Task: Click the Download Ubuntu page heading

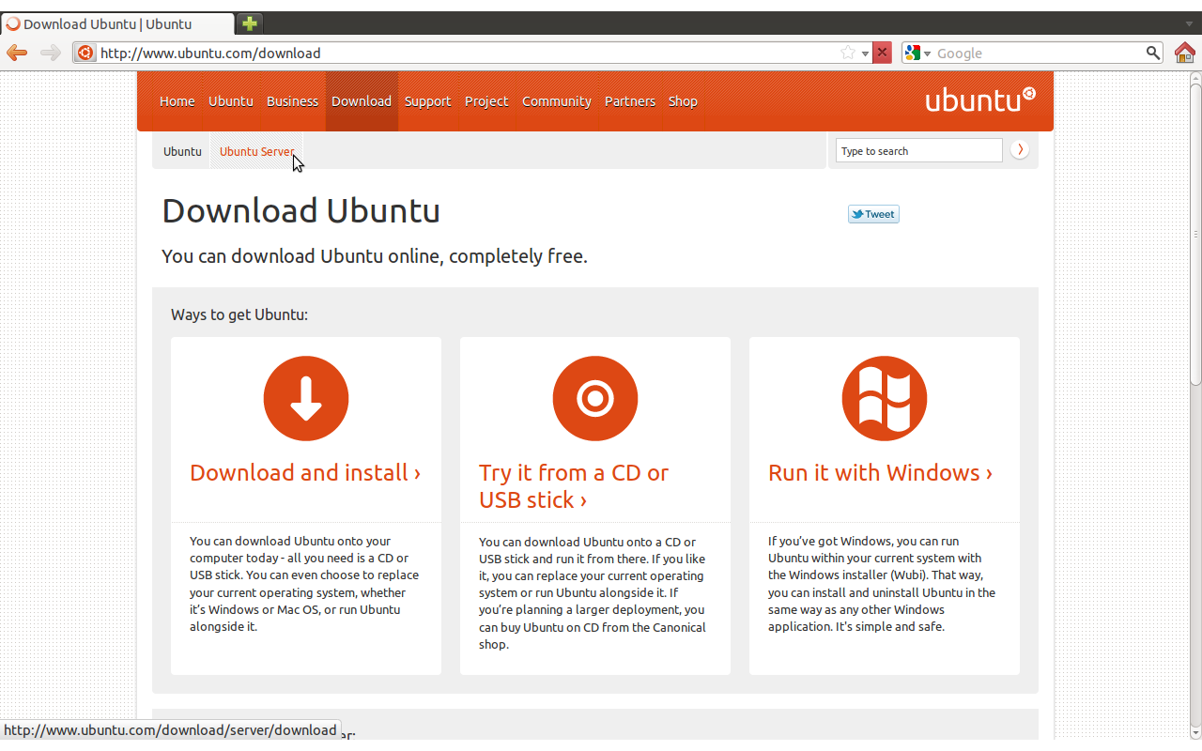Action: (300, 210)
